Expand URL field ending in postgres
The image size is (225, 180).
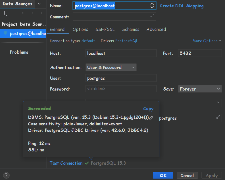tap(218, 117)
